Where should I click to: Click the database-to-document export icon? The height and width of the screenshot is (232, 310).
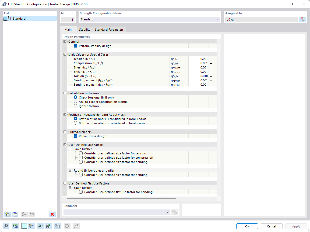pos(58,226)
